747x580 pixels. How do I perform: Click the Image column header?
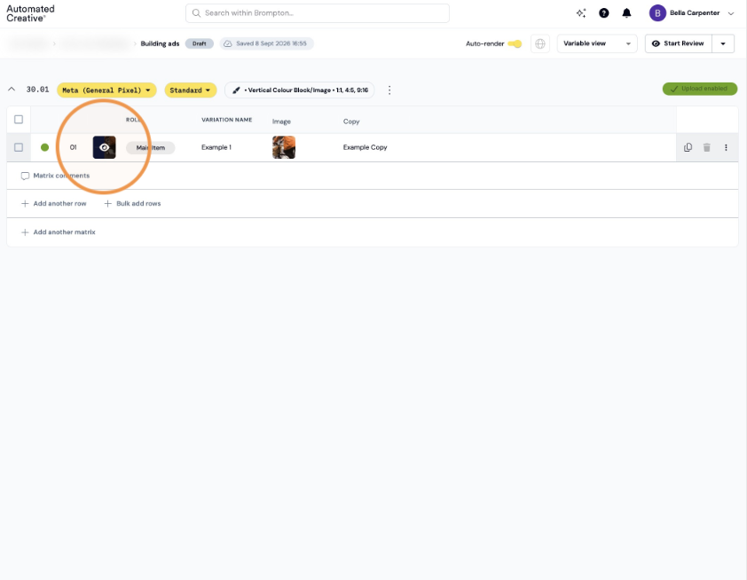click(281, 121)
